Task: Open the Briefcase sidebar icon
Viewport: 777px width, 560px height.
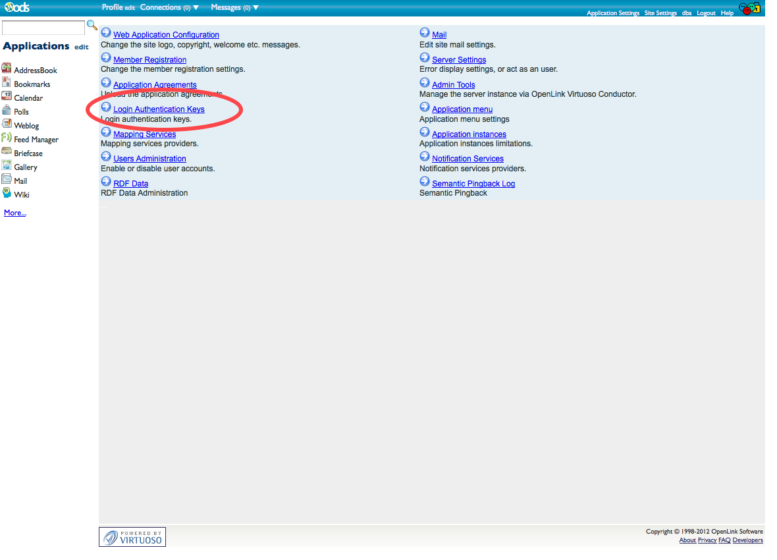Action: click(7, 152)
